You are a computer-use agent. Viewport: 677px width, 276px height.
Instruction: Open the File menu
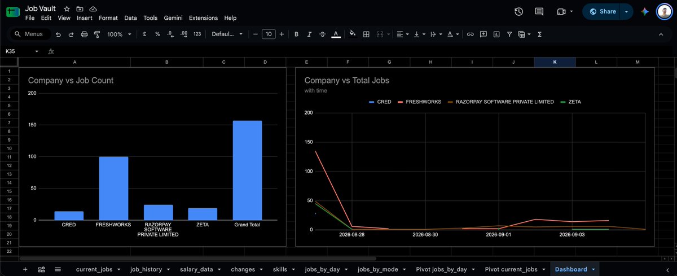point(30,18)
